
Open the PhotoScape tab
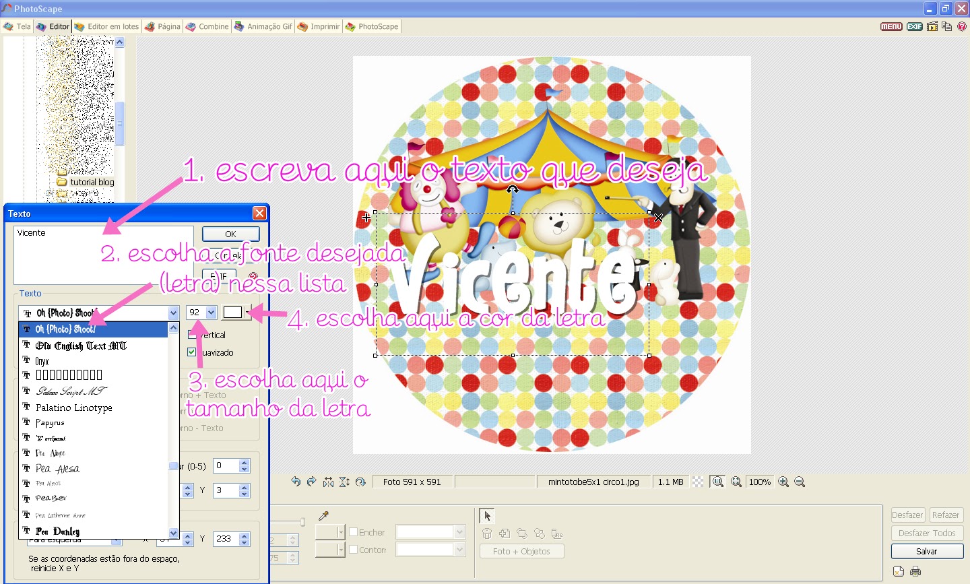372,26
